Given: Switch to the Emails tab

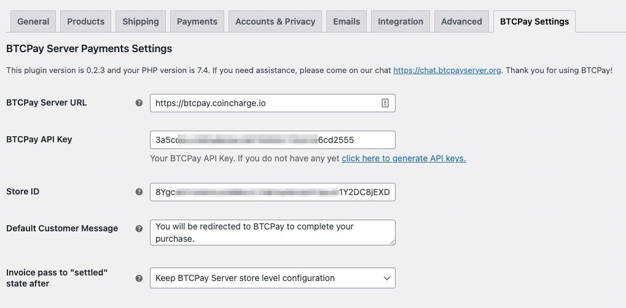Looking at the screenshot, I should pos(346,21).
